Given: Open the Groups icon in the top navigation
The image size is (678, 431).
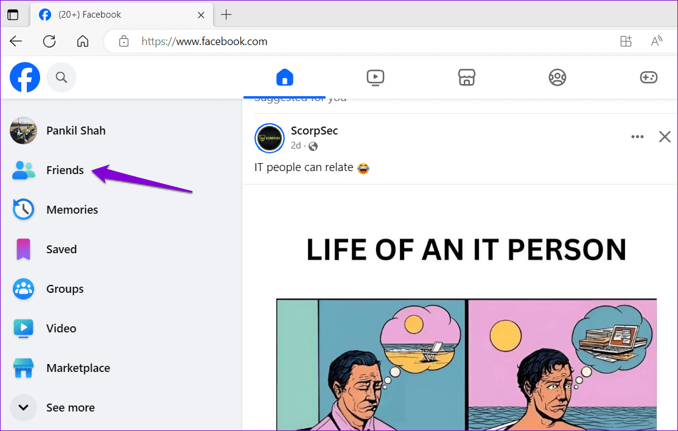Looking at the screenshot, I should [x=557, y=77].
